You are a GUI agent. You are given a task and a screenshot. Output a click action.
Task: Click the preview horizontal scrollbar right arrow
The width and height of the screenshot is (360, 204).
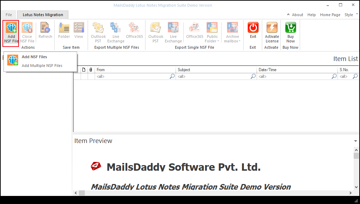pos(350,193)
